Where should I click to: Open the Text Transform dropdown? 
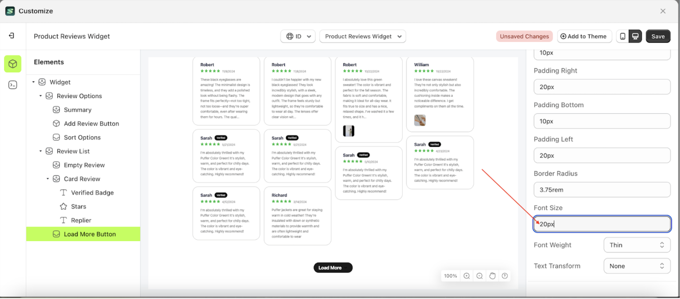pos(636,266)
